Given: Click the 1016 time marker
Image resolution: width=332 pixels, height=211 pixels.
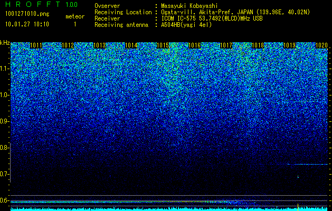Looking at the screenshot, I should point(194,45).
